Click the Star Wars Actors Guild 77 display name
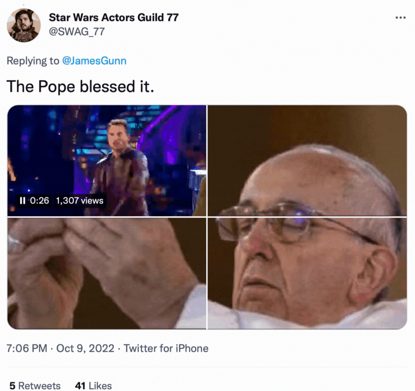 [113, 17]
